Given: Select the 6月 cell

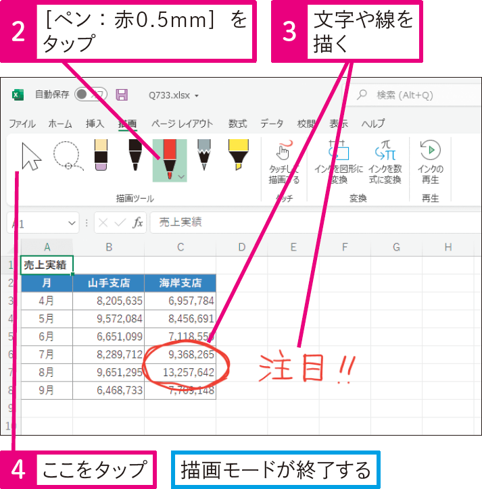Looking at the screenshot, I should [47, 337].
